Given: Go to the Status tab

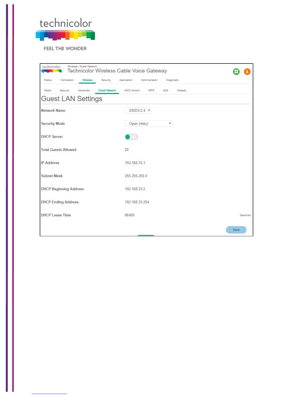Looking at the screenshot, I should [48, 80].
